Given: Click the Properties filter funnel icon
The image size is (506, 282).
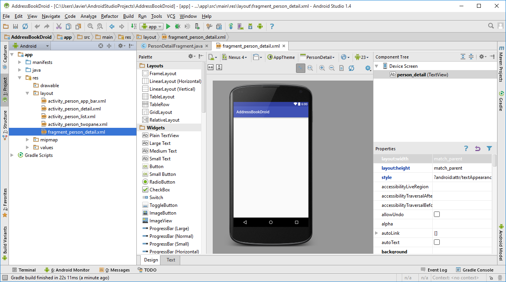Looking at the screenshot, I should point(489,149).
